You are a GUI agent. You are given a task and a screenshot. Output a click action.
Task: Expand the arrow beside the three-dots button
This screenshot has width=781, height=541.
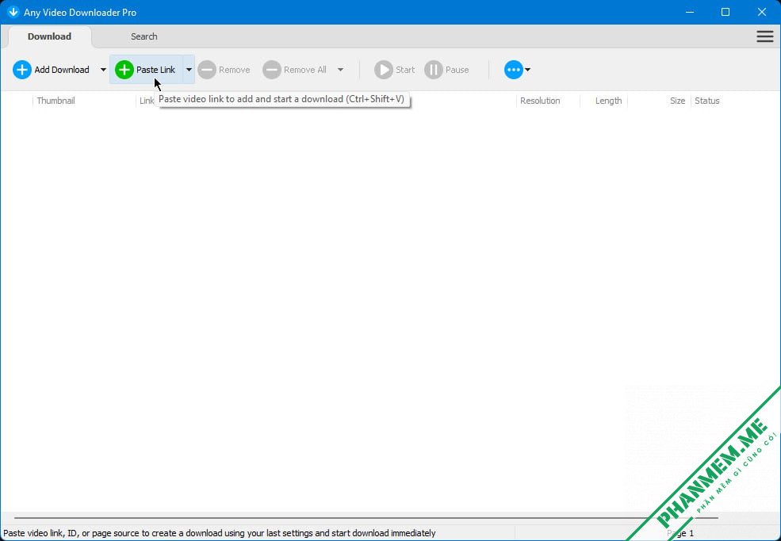pos(527,70)
